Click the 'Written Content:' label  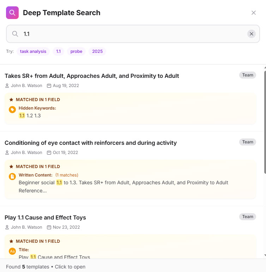click(35, 175)
